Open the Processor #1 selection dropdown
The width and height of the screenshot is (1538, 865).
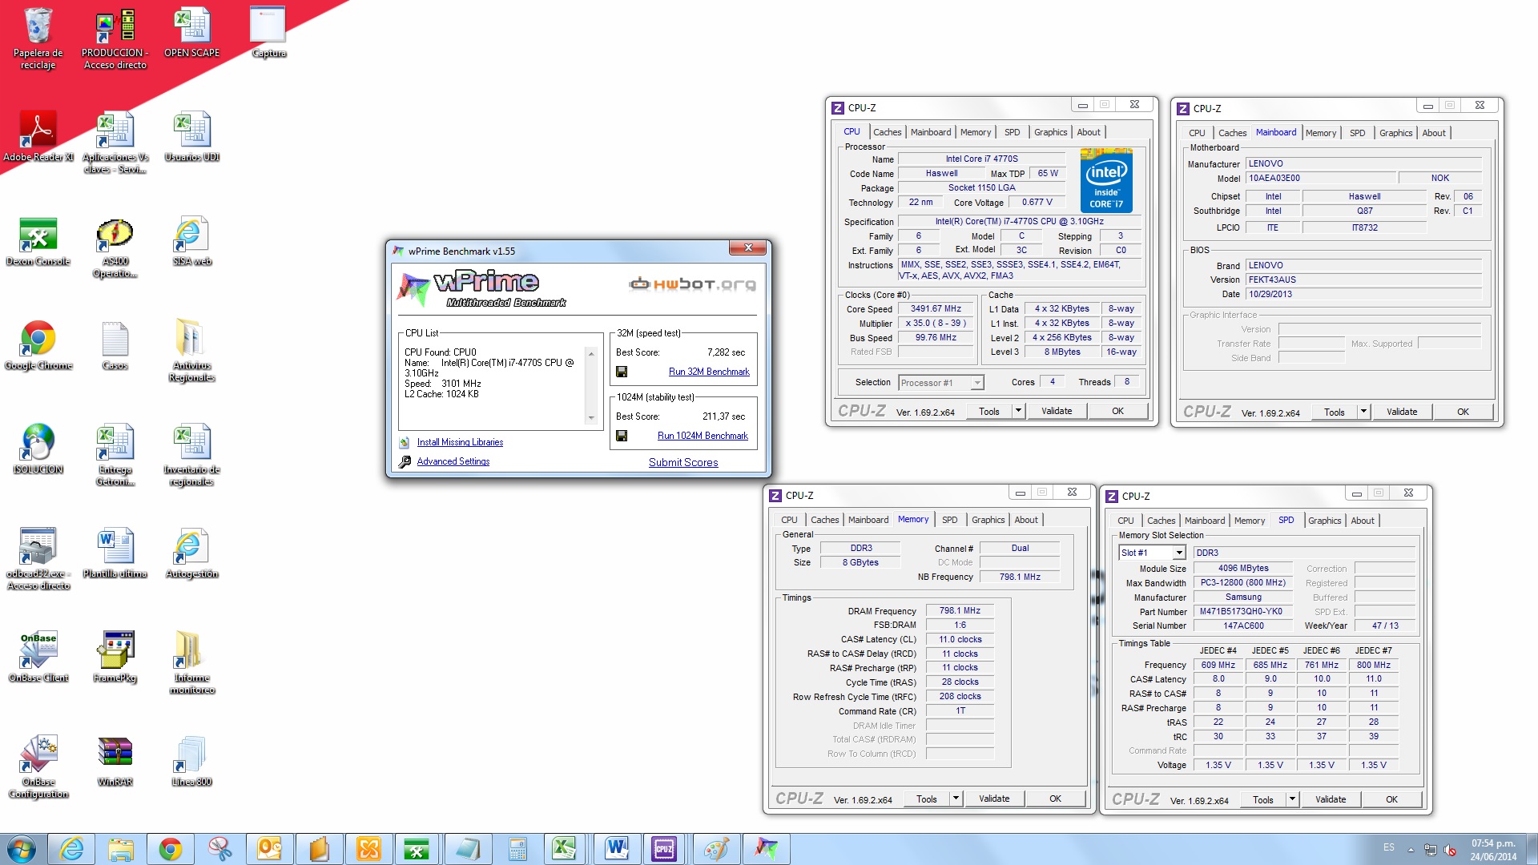940,383
